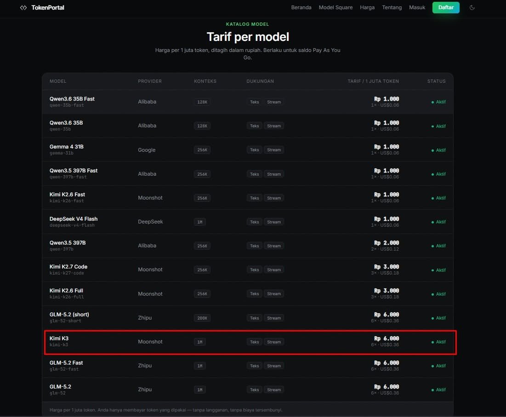This screenshot has width=506, height=417.
Task: Click 200K context badge for GLM-5.2 (short)
Action: click(x=202, y=318)
